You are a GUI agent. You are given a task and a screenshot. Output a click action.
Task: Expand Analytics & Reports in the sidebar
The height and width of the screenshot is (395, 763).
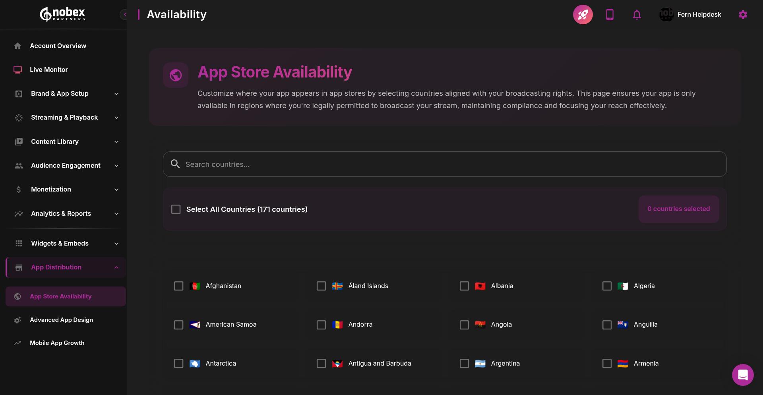(x=61, y=213)
